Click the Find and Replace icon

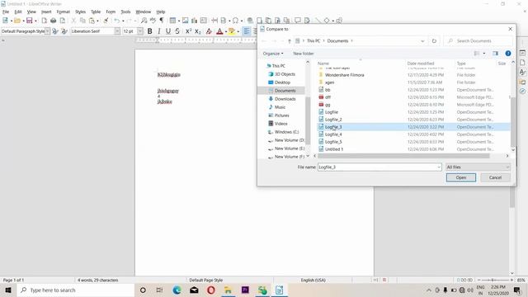point(144,21)
